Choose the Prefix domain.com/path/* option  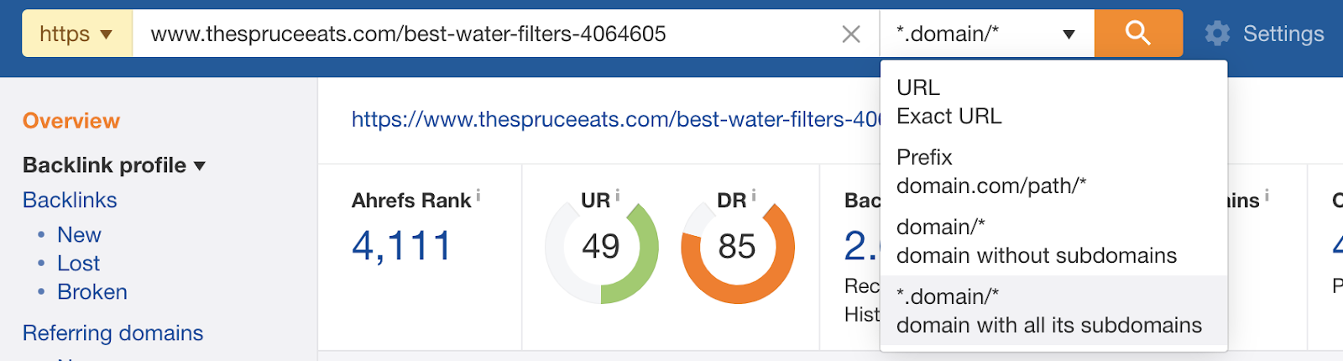pos(990,171)
